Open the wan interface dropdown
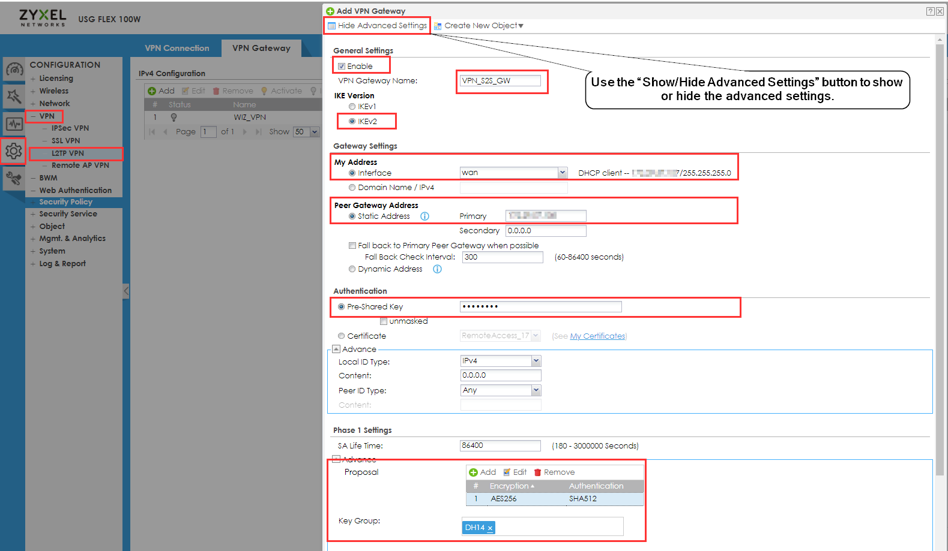This screenshot has height=551, width=948. click(x=562, y=173)
